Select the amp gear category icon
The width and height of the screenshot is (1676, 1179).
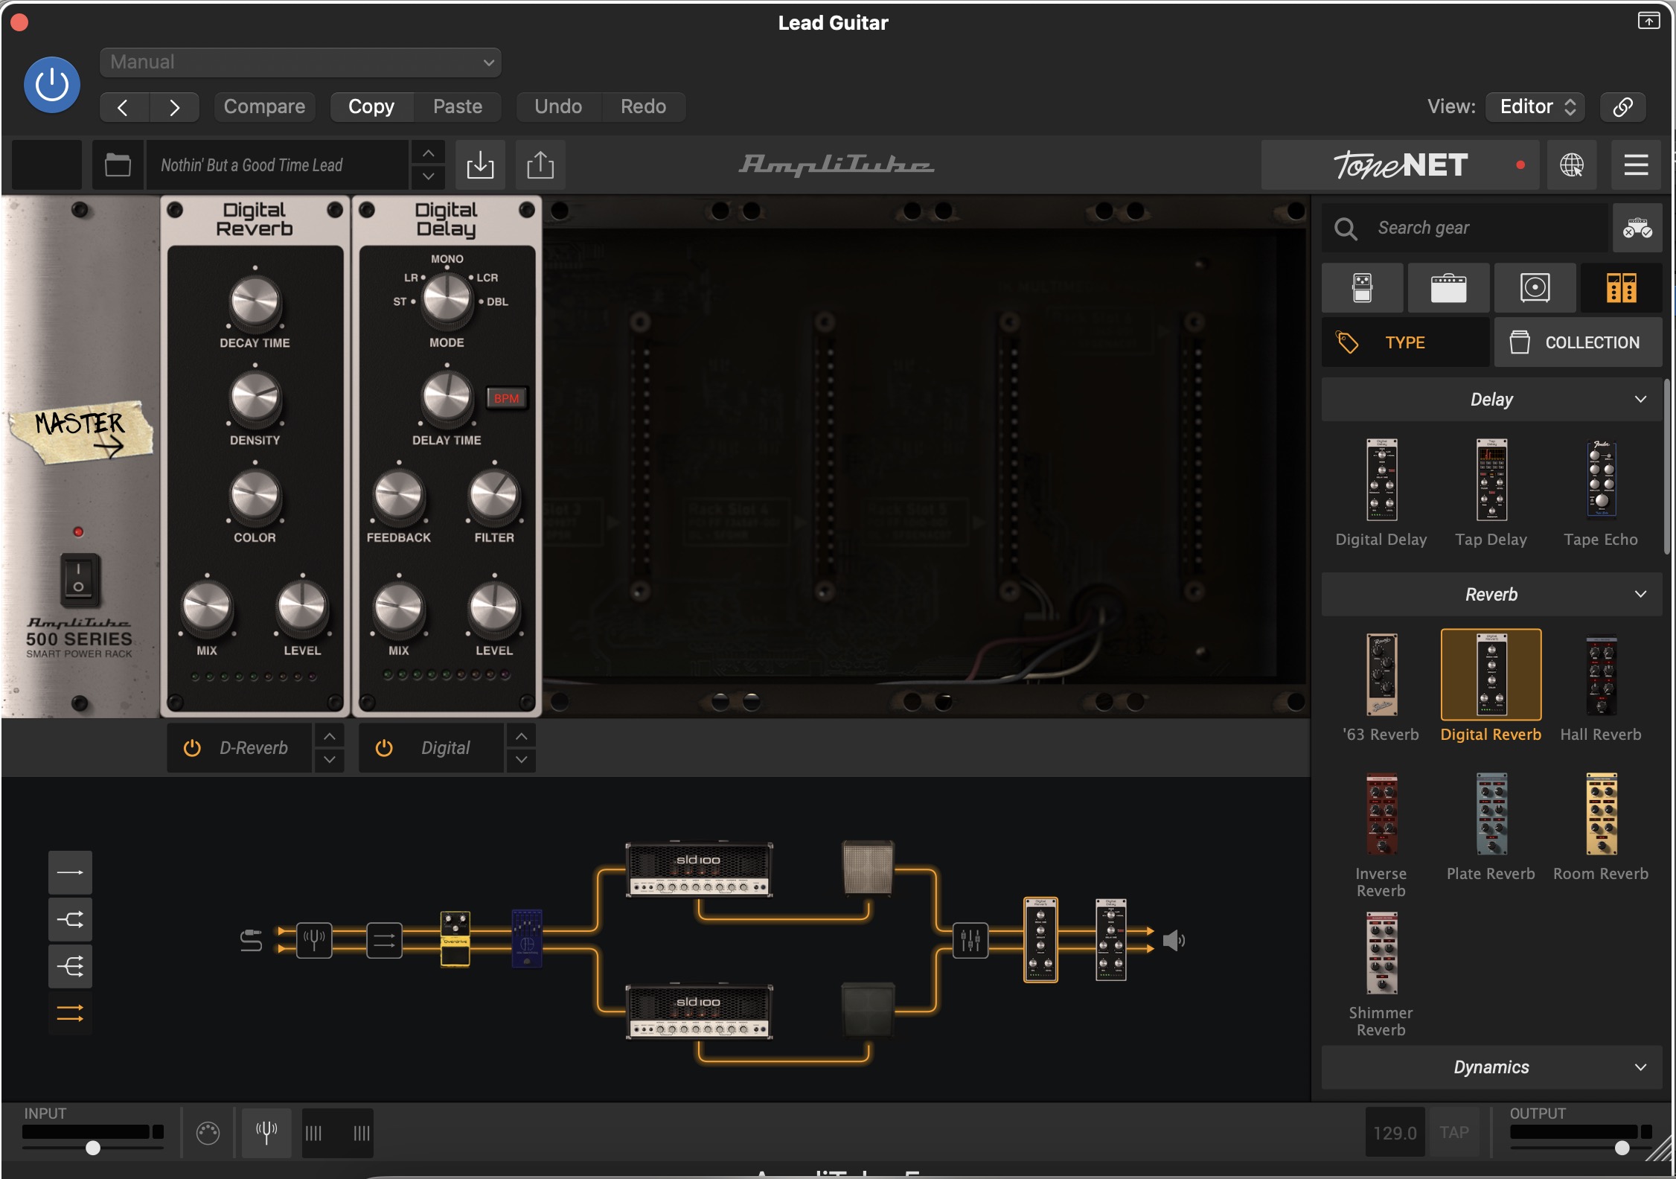pyautogui.click(x=1448, y=288)
